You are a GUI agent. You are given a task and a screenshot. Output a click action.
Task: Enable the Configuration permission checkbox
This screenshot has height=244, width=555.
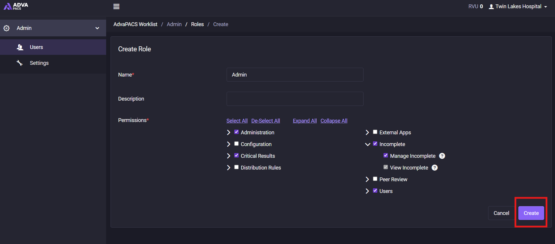tap(236, 144)
